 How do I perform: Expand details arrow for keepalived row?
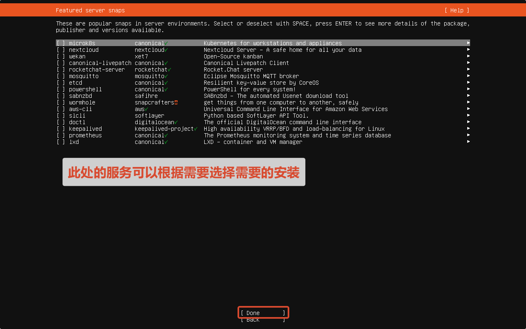[468, 128]
